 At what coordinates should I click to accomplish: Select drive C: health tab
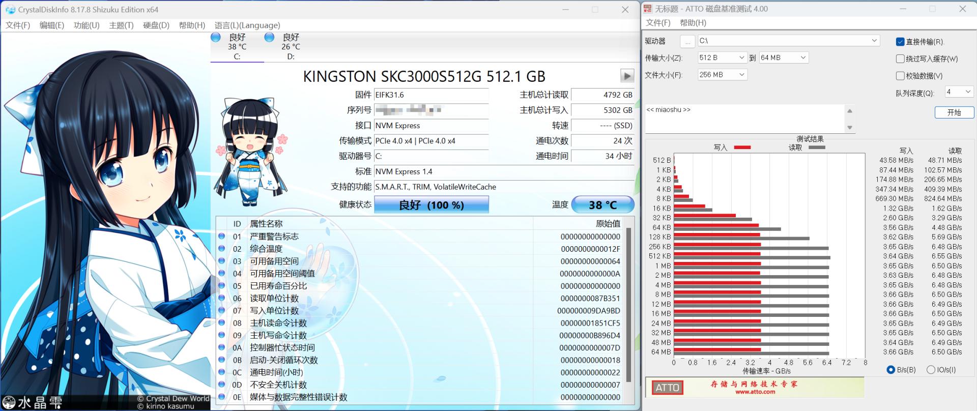[x=237, y=47]
